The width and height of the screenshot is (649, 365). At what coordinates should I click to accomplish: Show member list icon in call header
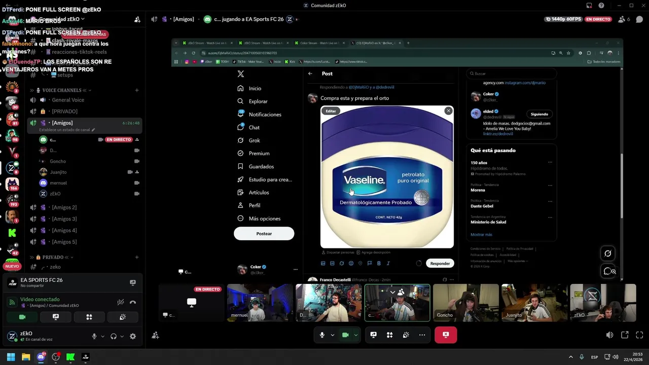pyautogui.click(x=622, y=19)
